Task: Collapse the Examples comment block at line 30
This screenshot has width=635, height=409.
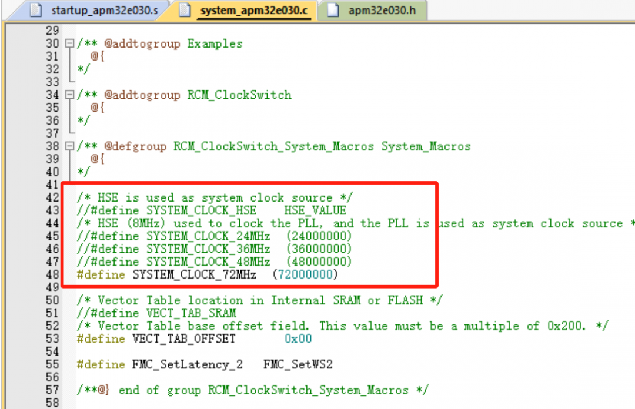Action: tap(69, 44)
